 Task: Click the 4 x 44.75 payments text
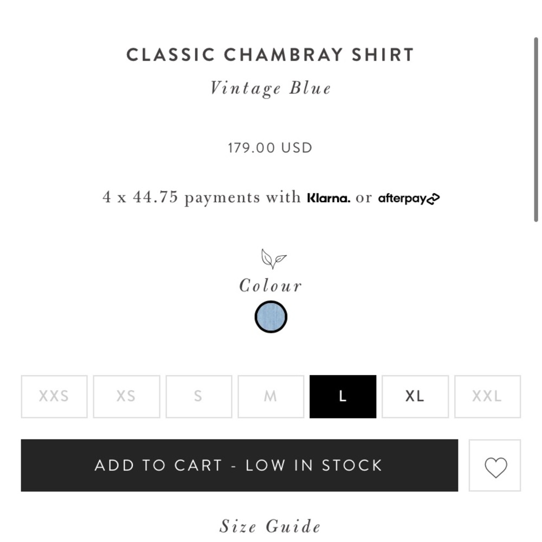[x=202, y=198]
